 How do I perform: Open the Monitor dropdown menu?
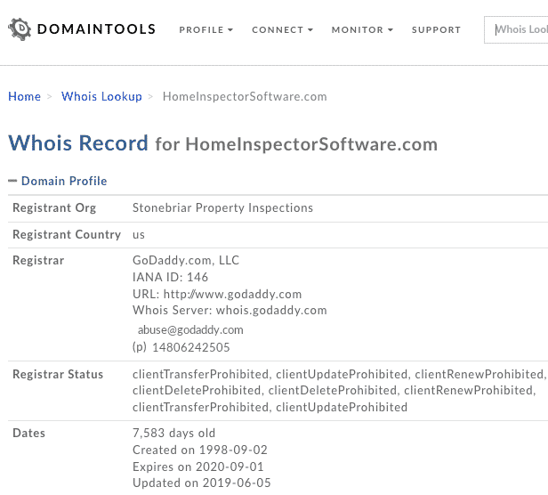coord(362,29)
